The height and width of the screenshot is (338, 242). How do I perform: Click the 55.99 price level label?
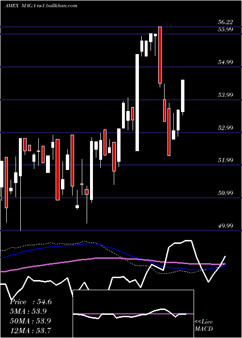[226, 29]
